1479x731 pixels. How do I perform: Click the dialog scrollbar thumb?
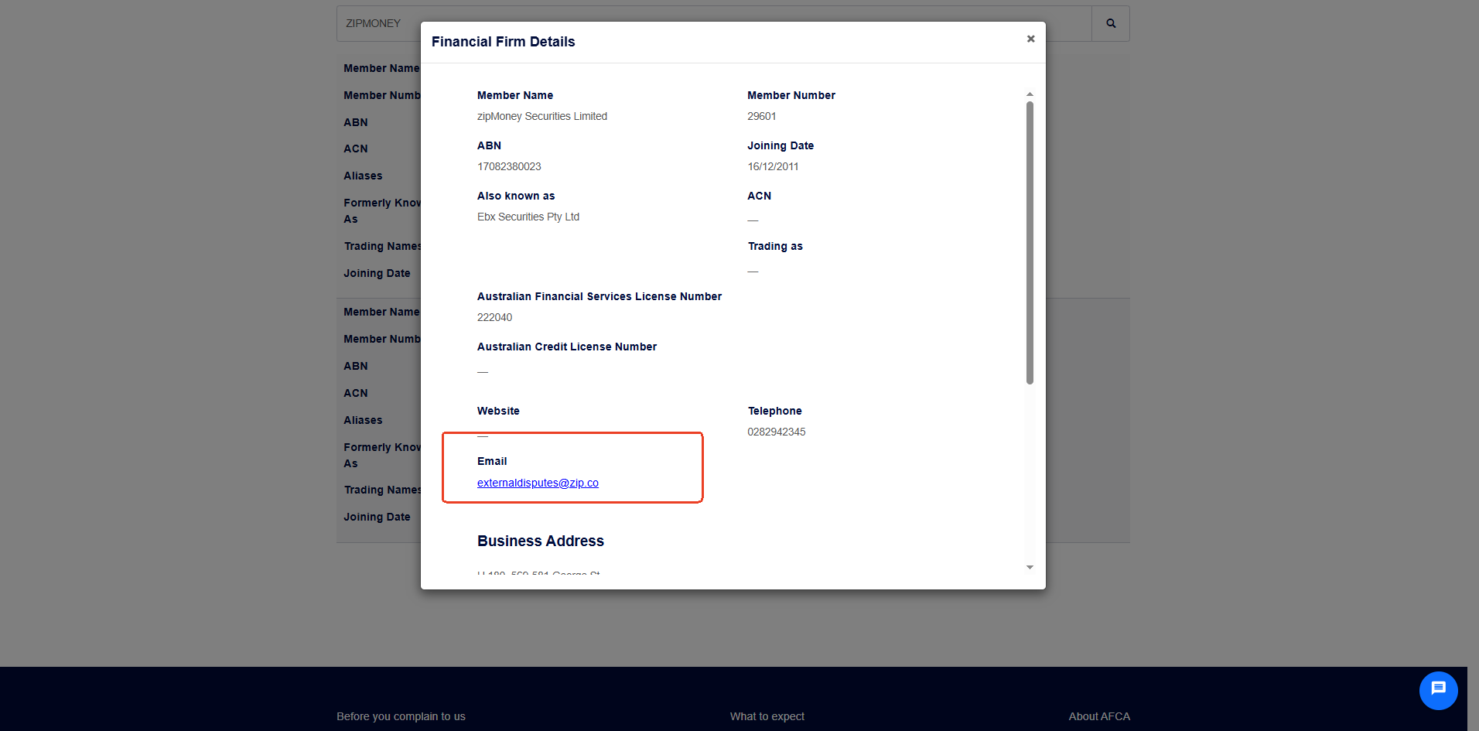pyautogui.click(x=1030, y=242)
